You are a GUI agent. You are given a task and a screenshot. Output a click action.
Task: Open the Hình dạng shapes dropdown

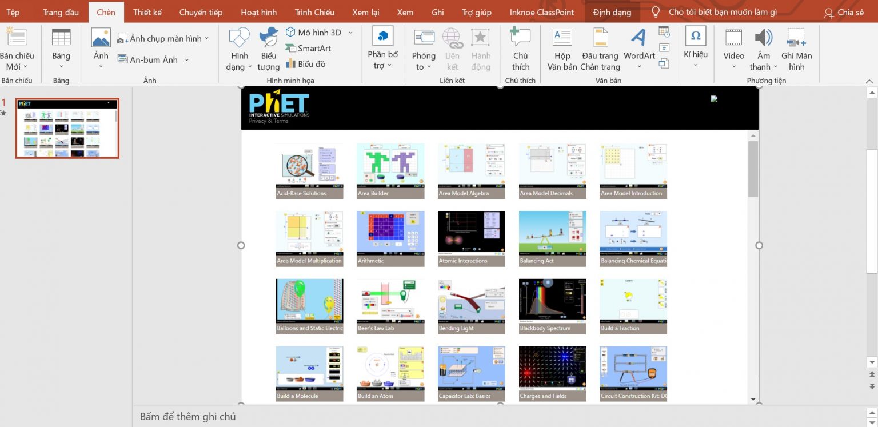[250, 67]
